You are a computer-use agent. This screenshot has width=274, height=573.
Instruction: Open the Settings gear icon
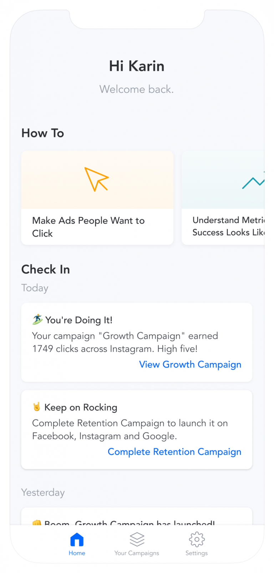tap(197, 539)
